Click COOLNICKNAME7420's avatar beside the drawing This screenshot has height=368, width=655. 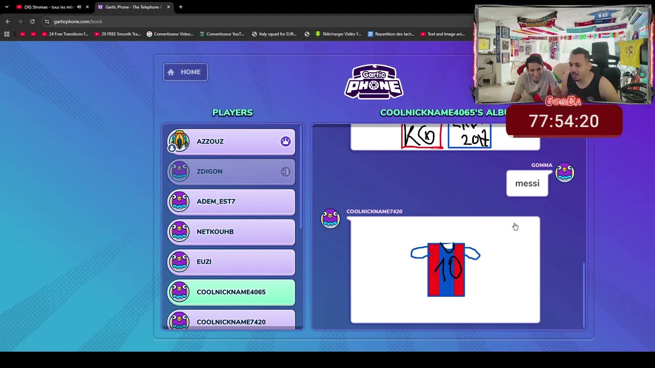(x=330, y=219)
